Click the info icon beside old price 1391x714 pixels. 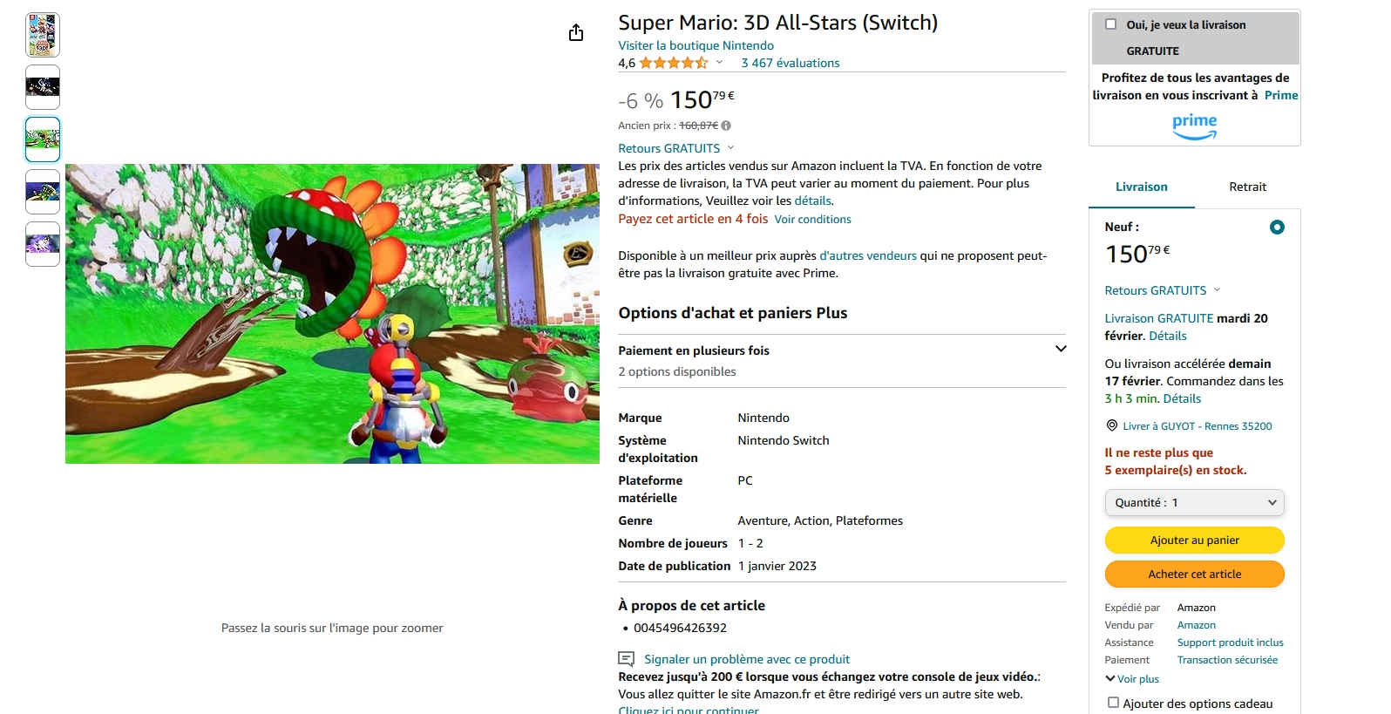click(726, 126)
